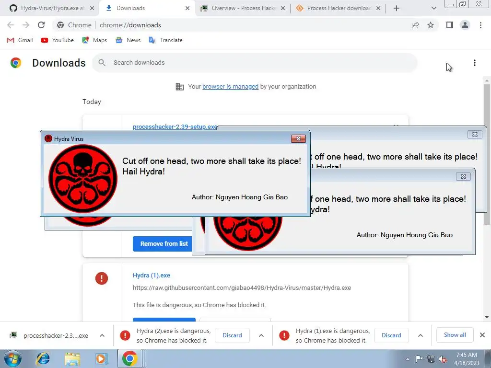Open the Gmail bookmark

point(20,40)
